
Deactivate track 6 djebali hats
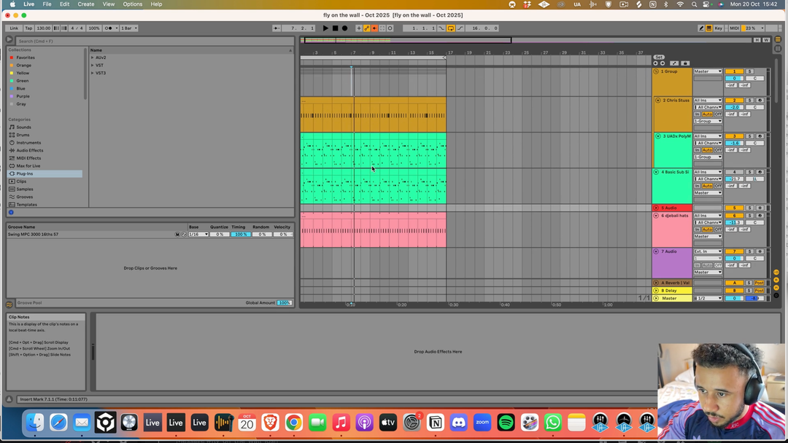[x=734, y=216]
